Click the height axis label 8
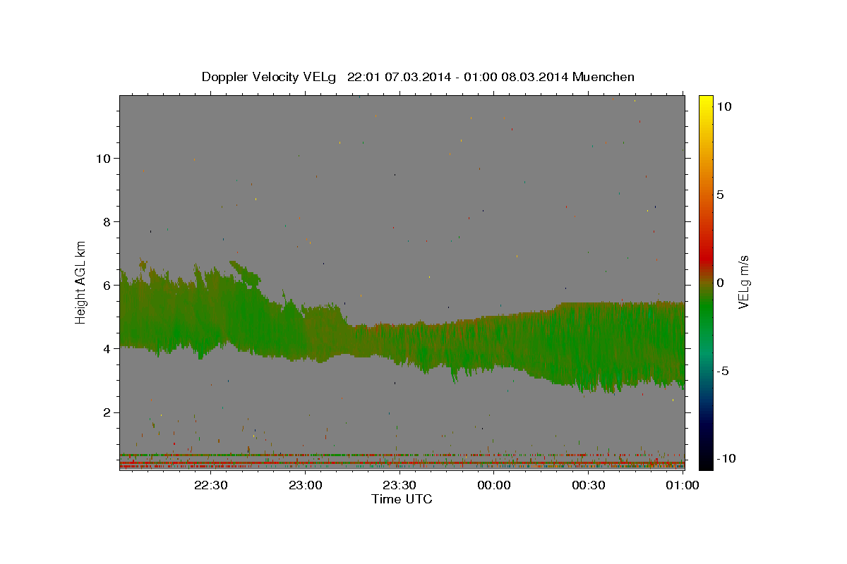The width and height of the screenshot is (847, 564). pos(106,221)
